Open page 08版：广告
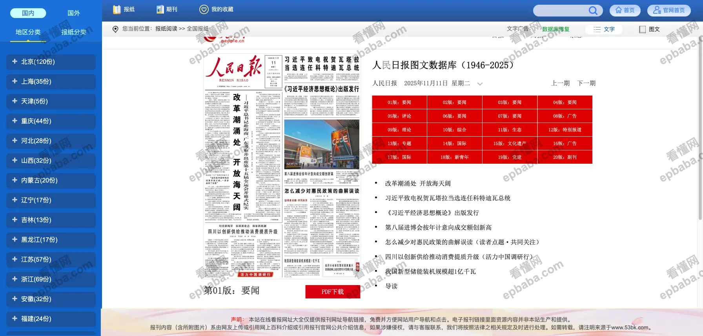The height and width of the screenshot is (336, 703). coord(565,116)
